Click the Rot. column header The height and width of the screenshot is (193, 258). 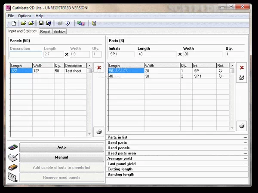[223, 66]
